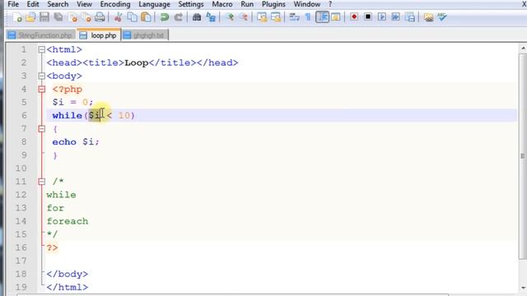Image resolution: width=527 pixels, height=296 pixels.
Task: Undo the last edit with green arrow
Action: point(165,17)
